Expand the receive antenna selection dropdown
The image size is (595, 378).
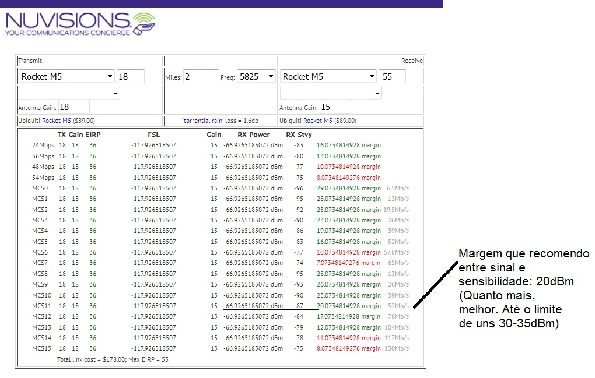click(331, 93)
